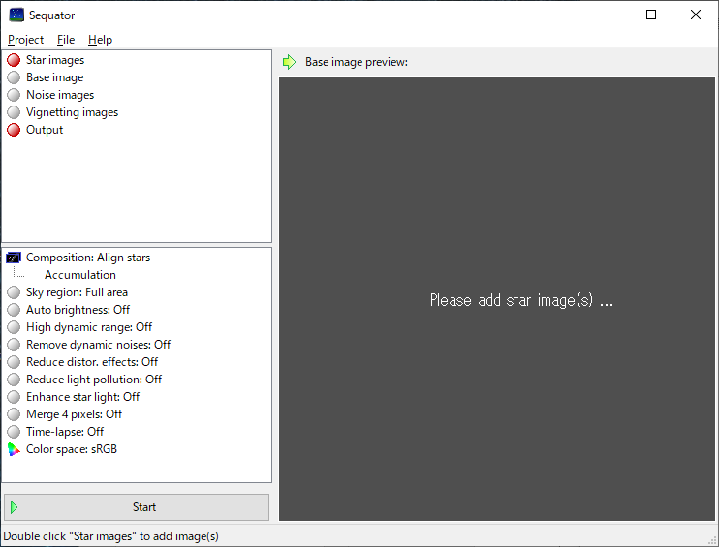This screenshot has height=547, width=719.
Task: Click the red Output status icon
Action: click(14, 130)
